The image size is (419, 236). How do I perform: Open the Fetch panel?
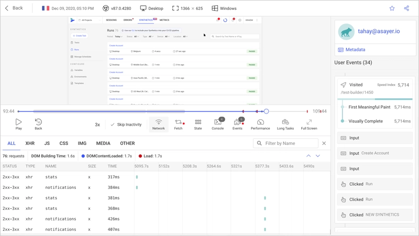click(178, 125)
